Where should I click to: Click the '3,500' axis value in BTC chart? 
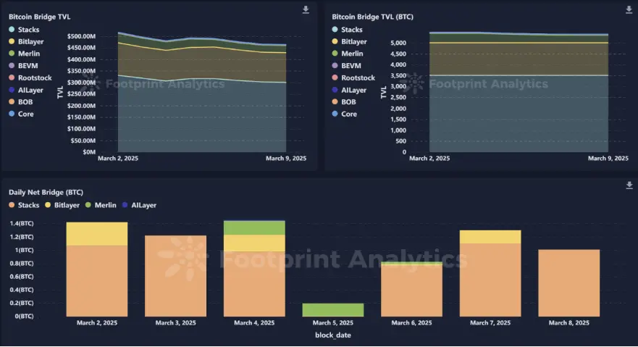click(398, 75)
